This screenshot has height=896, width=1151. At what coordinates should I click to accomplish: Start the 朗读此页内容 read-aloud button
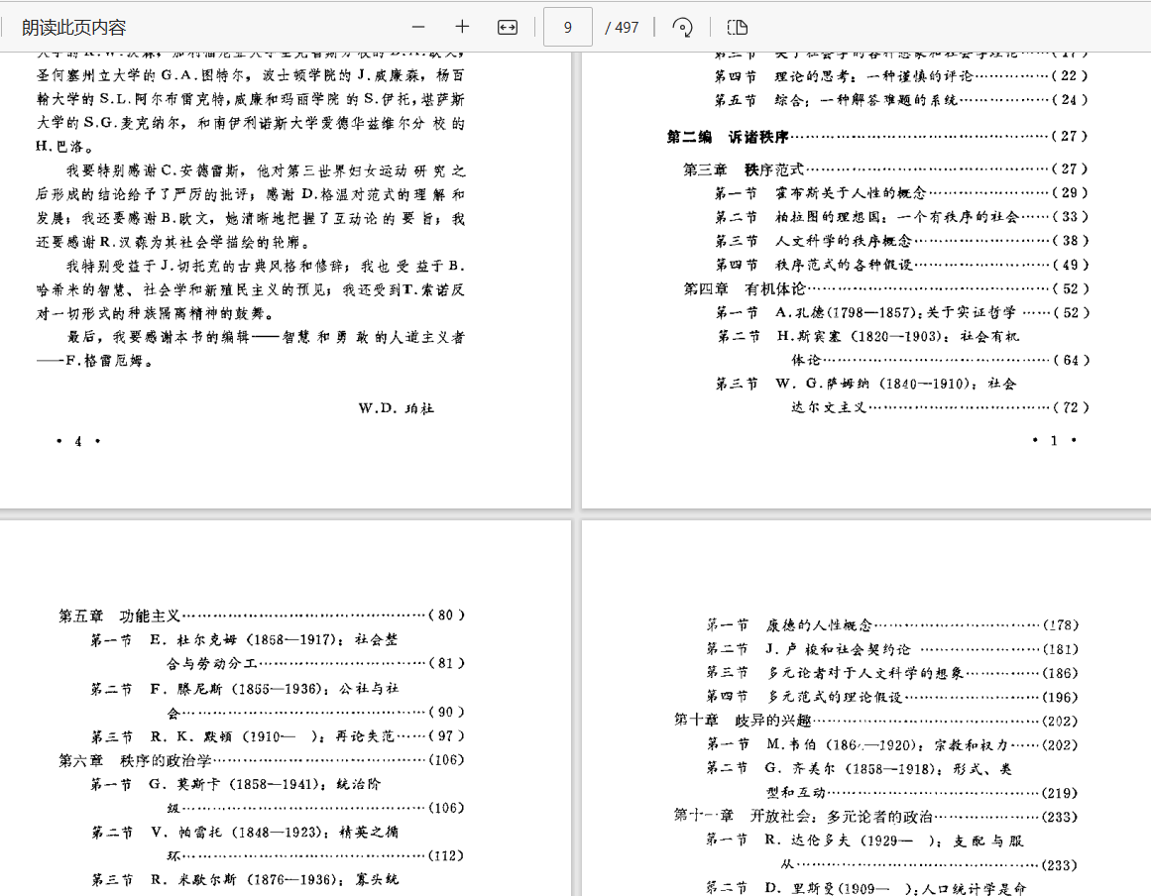pyautogui.click(x=73, y=27)
